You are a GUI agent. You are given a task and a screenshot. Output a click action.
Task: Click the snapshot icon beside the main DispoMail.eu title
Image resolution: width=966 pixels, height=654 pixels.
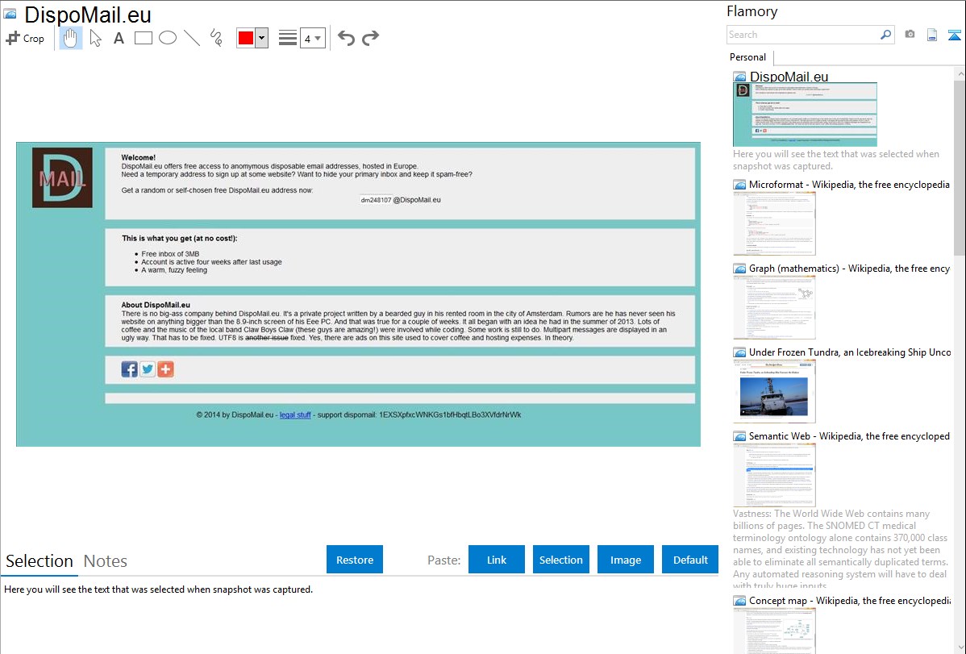pyautogui.click(x=10, y=15)
